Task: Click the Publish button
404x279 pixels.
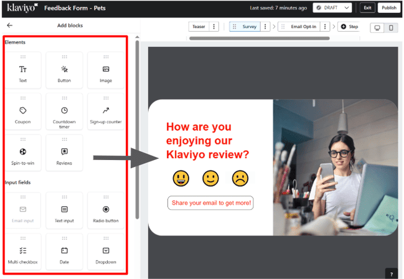Action: (388, 7)
